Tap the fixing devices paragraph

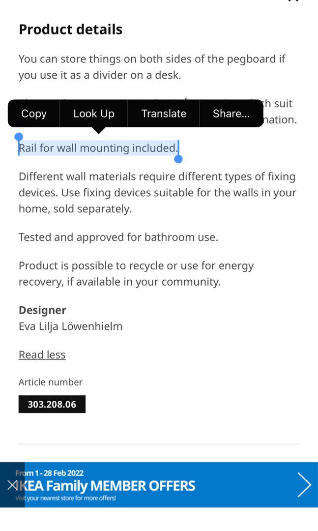click(157, 193)
